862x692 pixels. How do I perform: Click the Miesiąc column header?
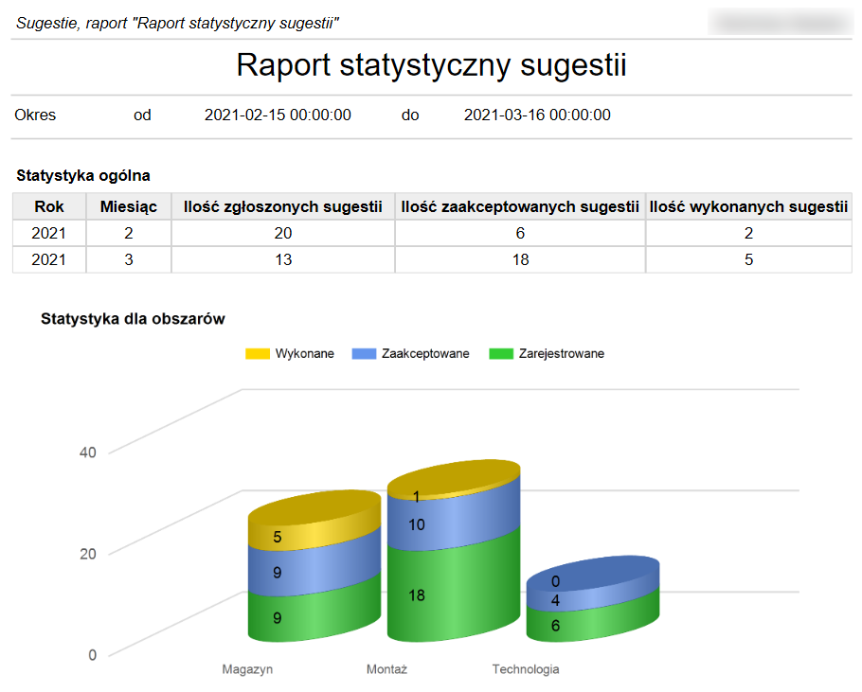click(x=129, y=206)
